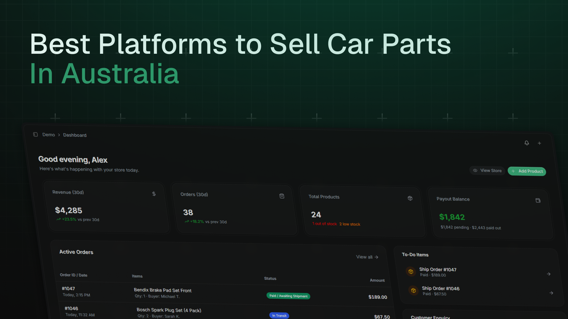568x319 pixels.
Task: Click Bosch Spark Plug Set (4 Pack) item
Action: pyautogui.click(x=169, y=310)
